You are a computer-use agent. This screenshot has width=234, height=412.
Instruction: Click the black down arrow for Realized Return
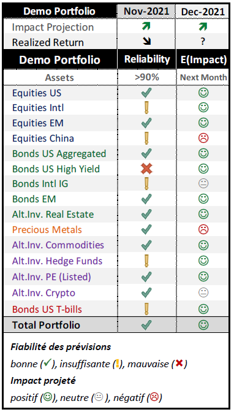pos(147,42)
